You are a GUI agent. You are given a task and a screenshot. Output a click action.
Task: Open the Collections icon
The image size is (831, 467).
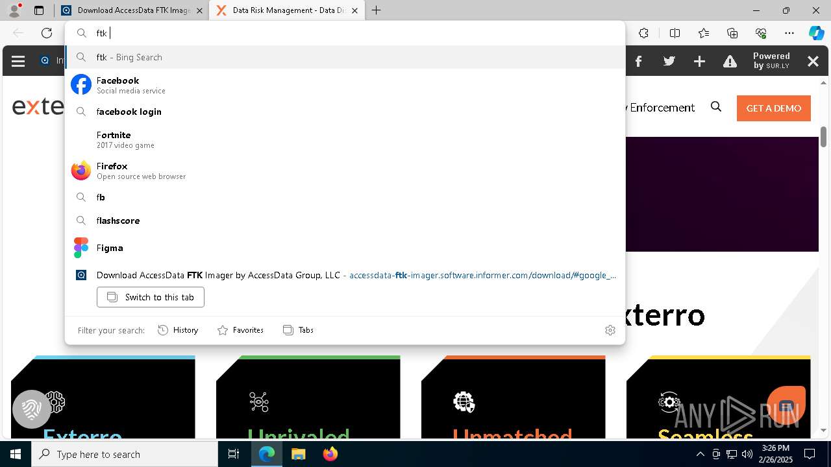(x=732, y=33)
